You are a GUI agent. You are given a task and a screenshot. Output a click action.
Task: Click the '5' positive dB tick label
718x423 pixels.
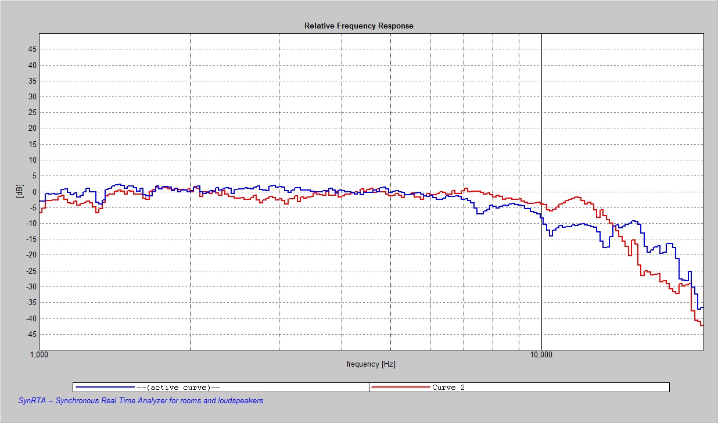35,176
